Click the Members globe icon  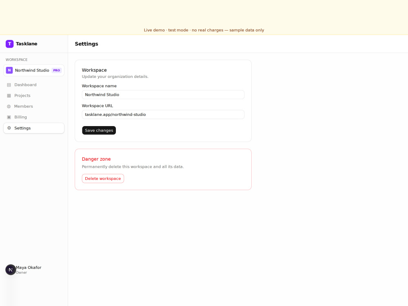(x=9, y=106)
